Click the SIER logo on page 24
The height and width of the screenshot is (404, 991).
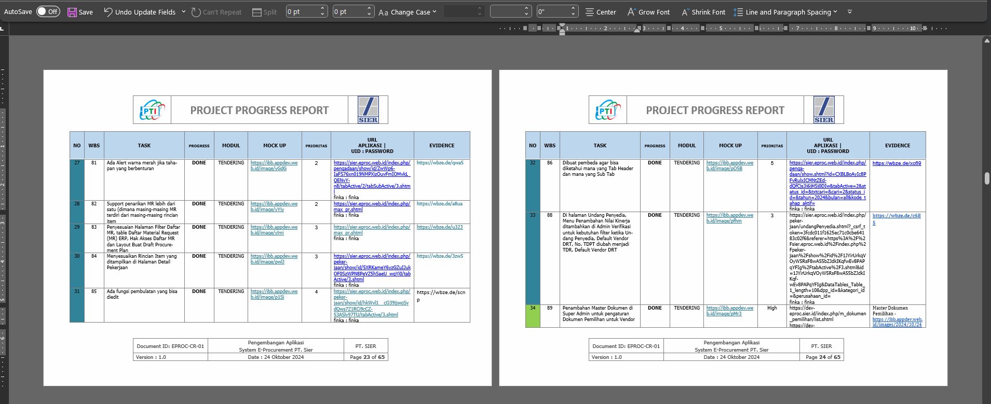[824, 110]
